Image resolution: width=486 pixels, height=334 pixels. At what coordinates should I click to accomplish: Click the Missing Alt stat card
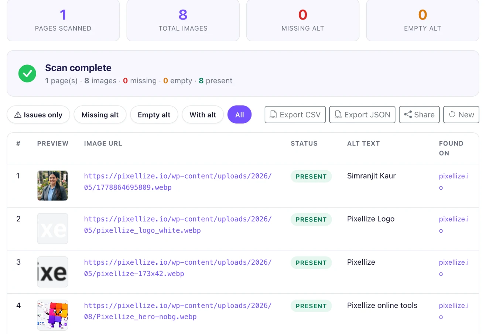(303, 20)
